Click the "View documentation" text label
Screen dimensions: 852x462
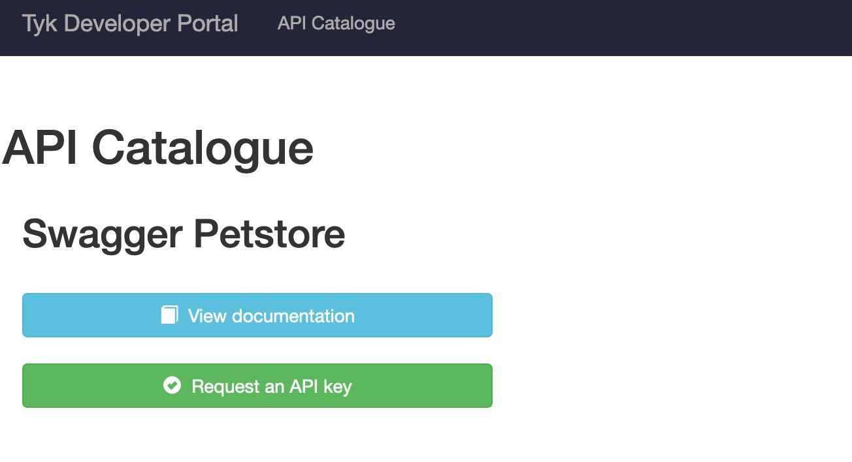(x=271, y=316)
